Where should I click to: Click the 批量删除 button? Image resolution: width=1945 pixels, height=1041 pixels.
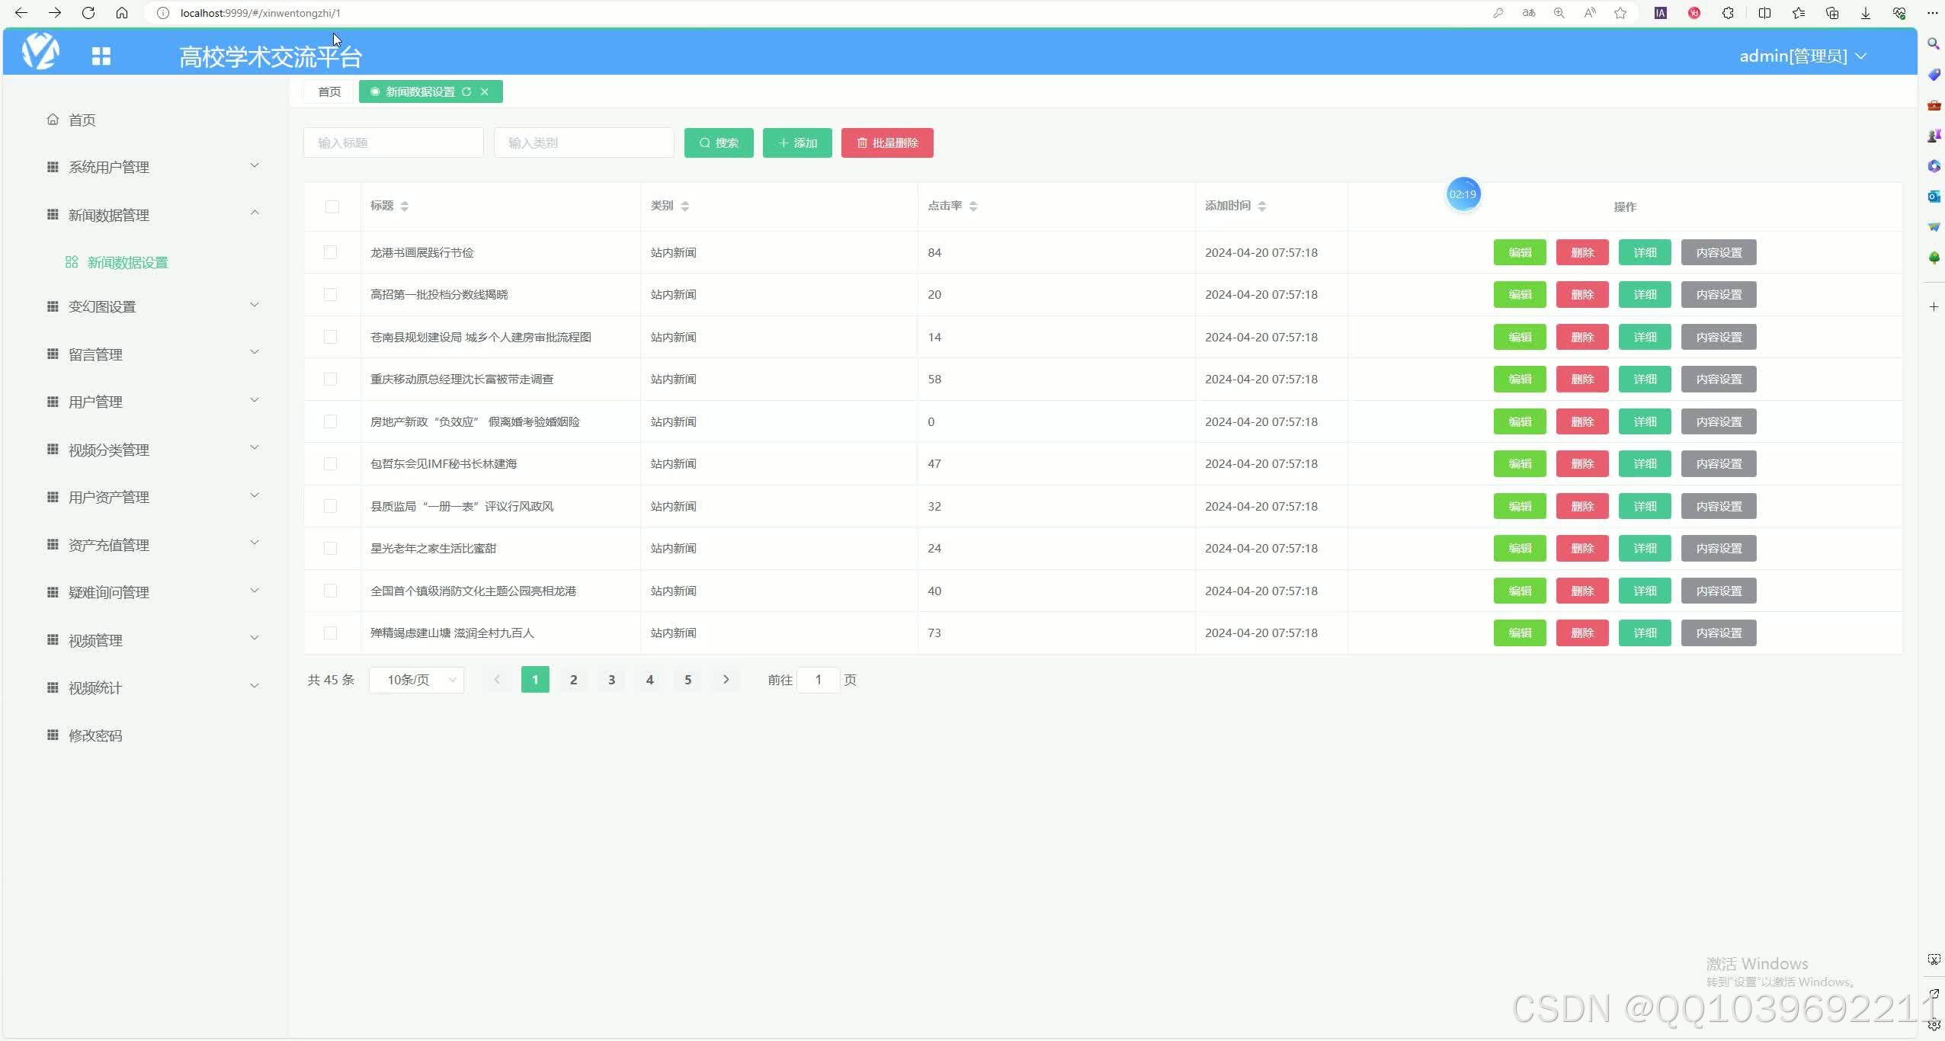coord(887,143)
